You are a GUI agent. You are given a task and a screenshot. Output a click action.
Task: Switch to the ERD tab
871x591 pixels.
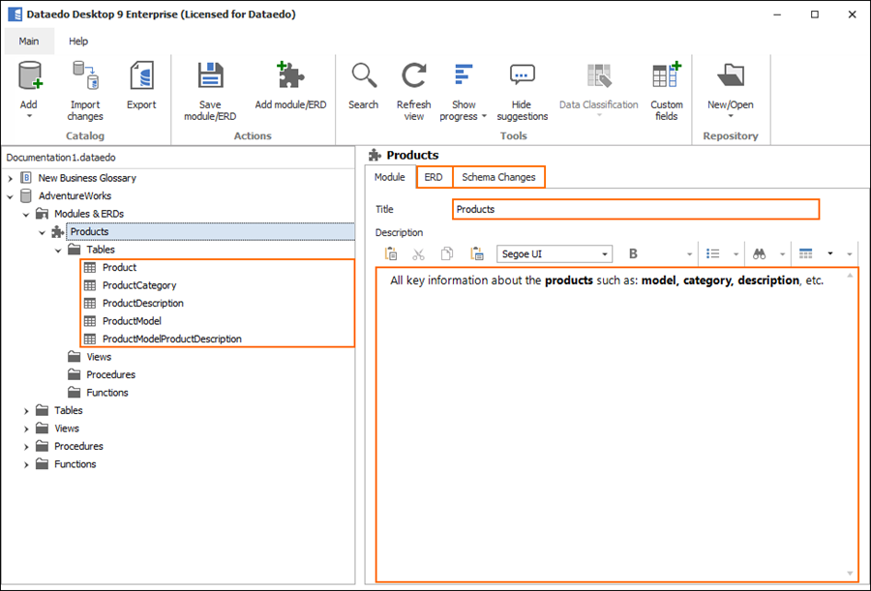pos(434,177)
